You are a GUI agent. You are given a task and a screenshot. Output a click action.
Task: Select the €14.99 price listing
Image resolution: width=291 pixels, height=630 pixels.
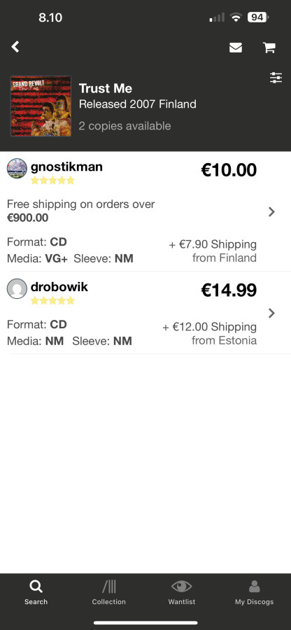[229, 290]
